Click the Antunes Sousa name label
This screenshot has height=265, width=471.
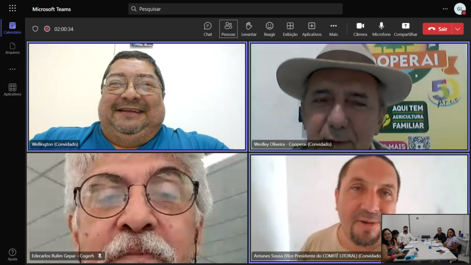317,256
